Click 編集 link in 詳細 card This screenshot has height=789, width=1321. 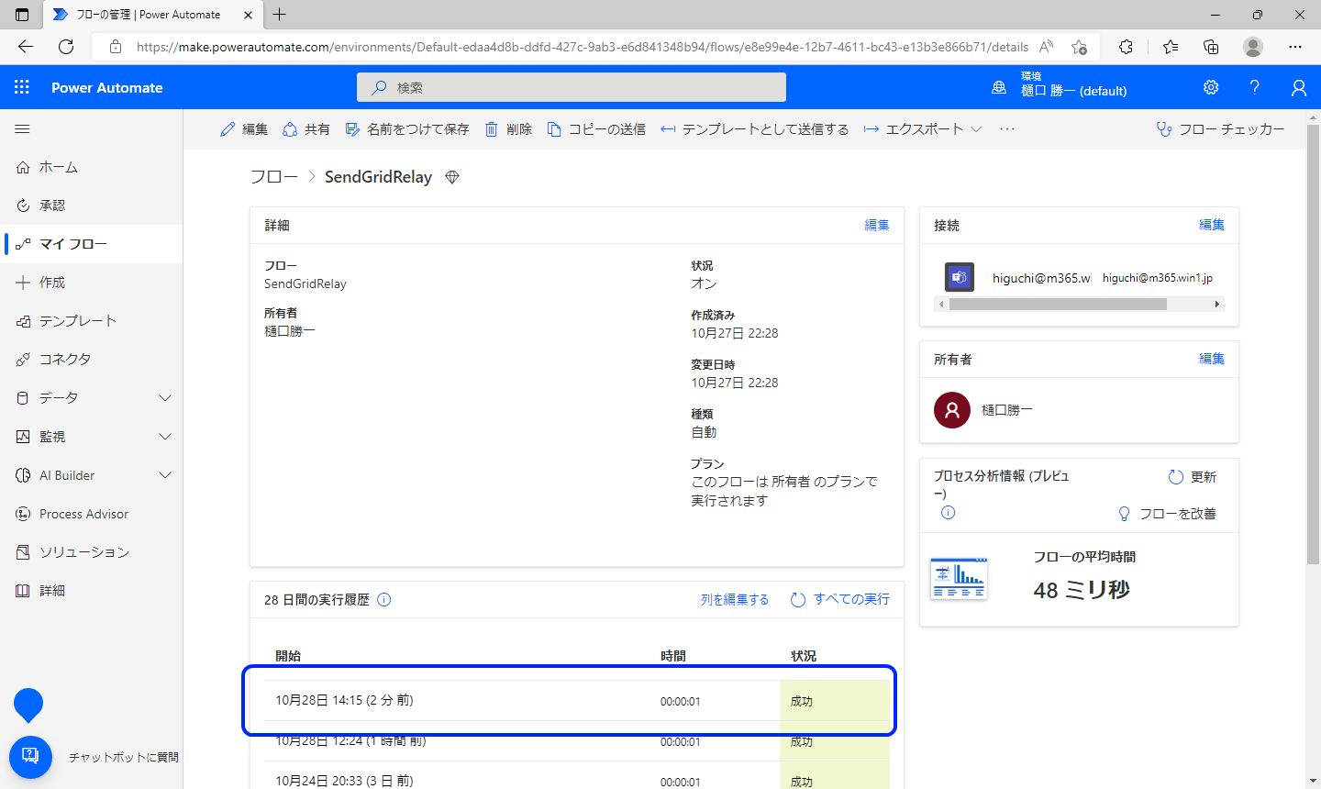(877, 225)
